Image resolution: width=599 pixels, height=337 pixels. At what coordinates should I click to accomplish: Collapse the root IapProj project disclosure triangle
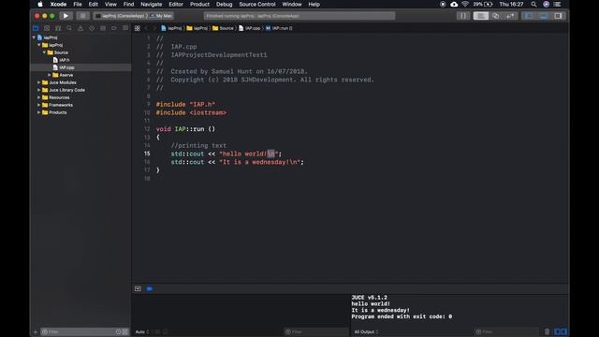34,37
